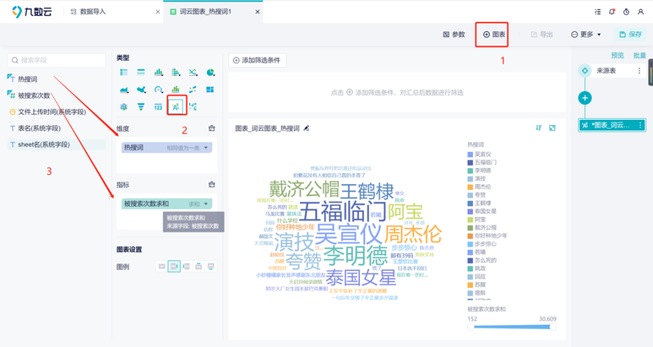Close the 数据导入 tab
This screenshot has height=347, width=653.
pyautogui.click(x=158, y=11)
